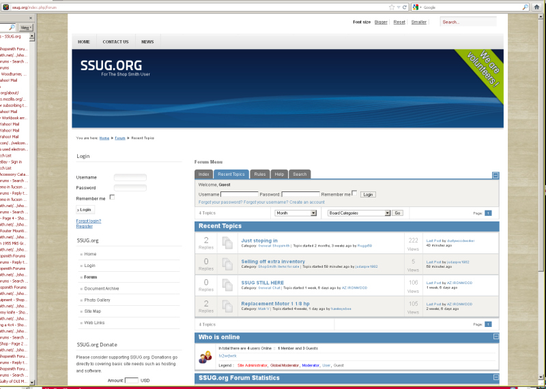The width and height of the screenshot is (546, 389).
Task: Open Document Archive in SSUG.org menu
Action: coord(101,289)
